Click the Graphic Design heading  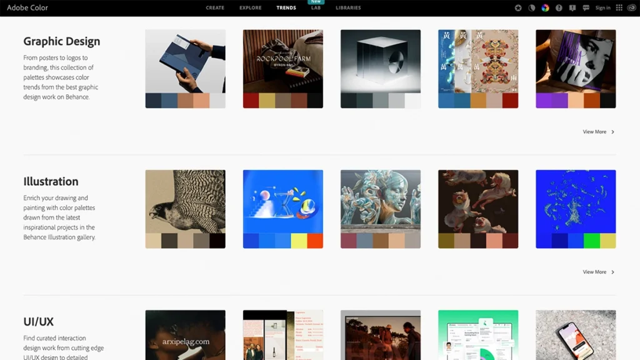[62, 41]
